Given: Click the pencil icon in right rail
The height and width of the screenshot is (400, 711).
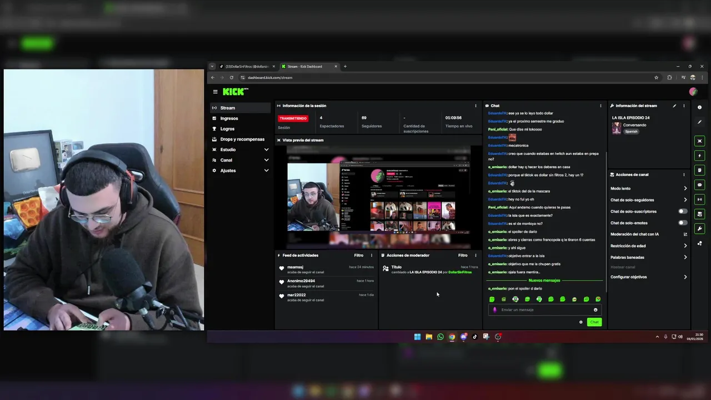Looking at the screenshot, I should (699, 122).
